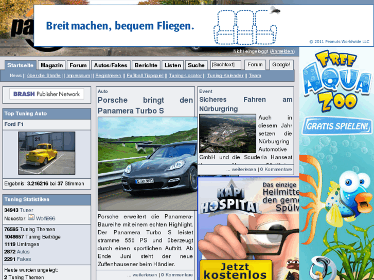The height and width of the screenshot is (280, 374).
Task: Open the Fußball Tippspiel link
Action: coord(145,76)
